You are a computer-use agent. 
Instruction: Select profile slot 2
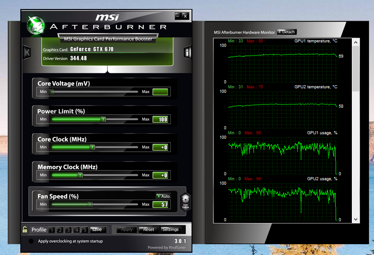pyautogui.click(x=60, y=230)
